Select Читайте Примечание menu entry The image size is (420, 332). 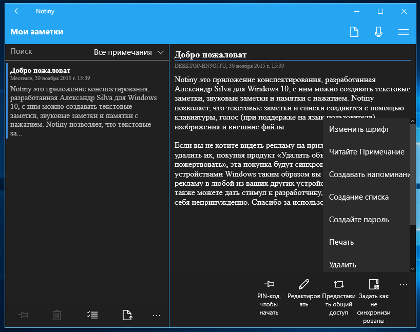[x=367, y=152]
